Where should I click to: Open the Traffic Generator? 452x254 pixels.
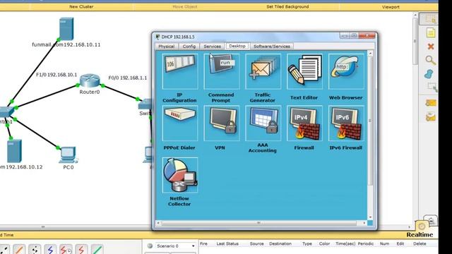pyautogui.click(x=263, y=71)
